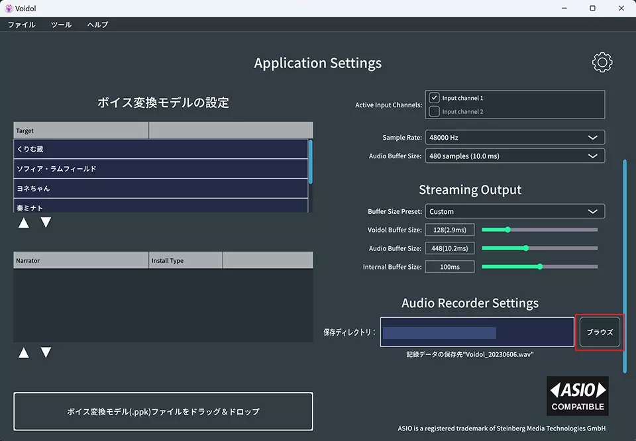Click the Internal Buffer 100ms value box
636x441 pixels.
coord(449,267)
